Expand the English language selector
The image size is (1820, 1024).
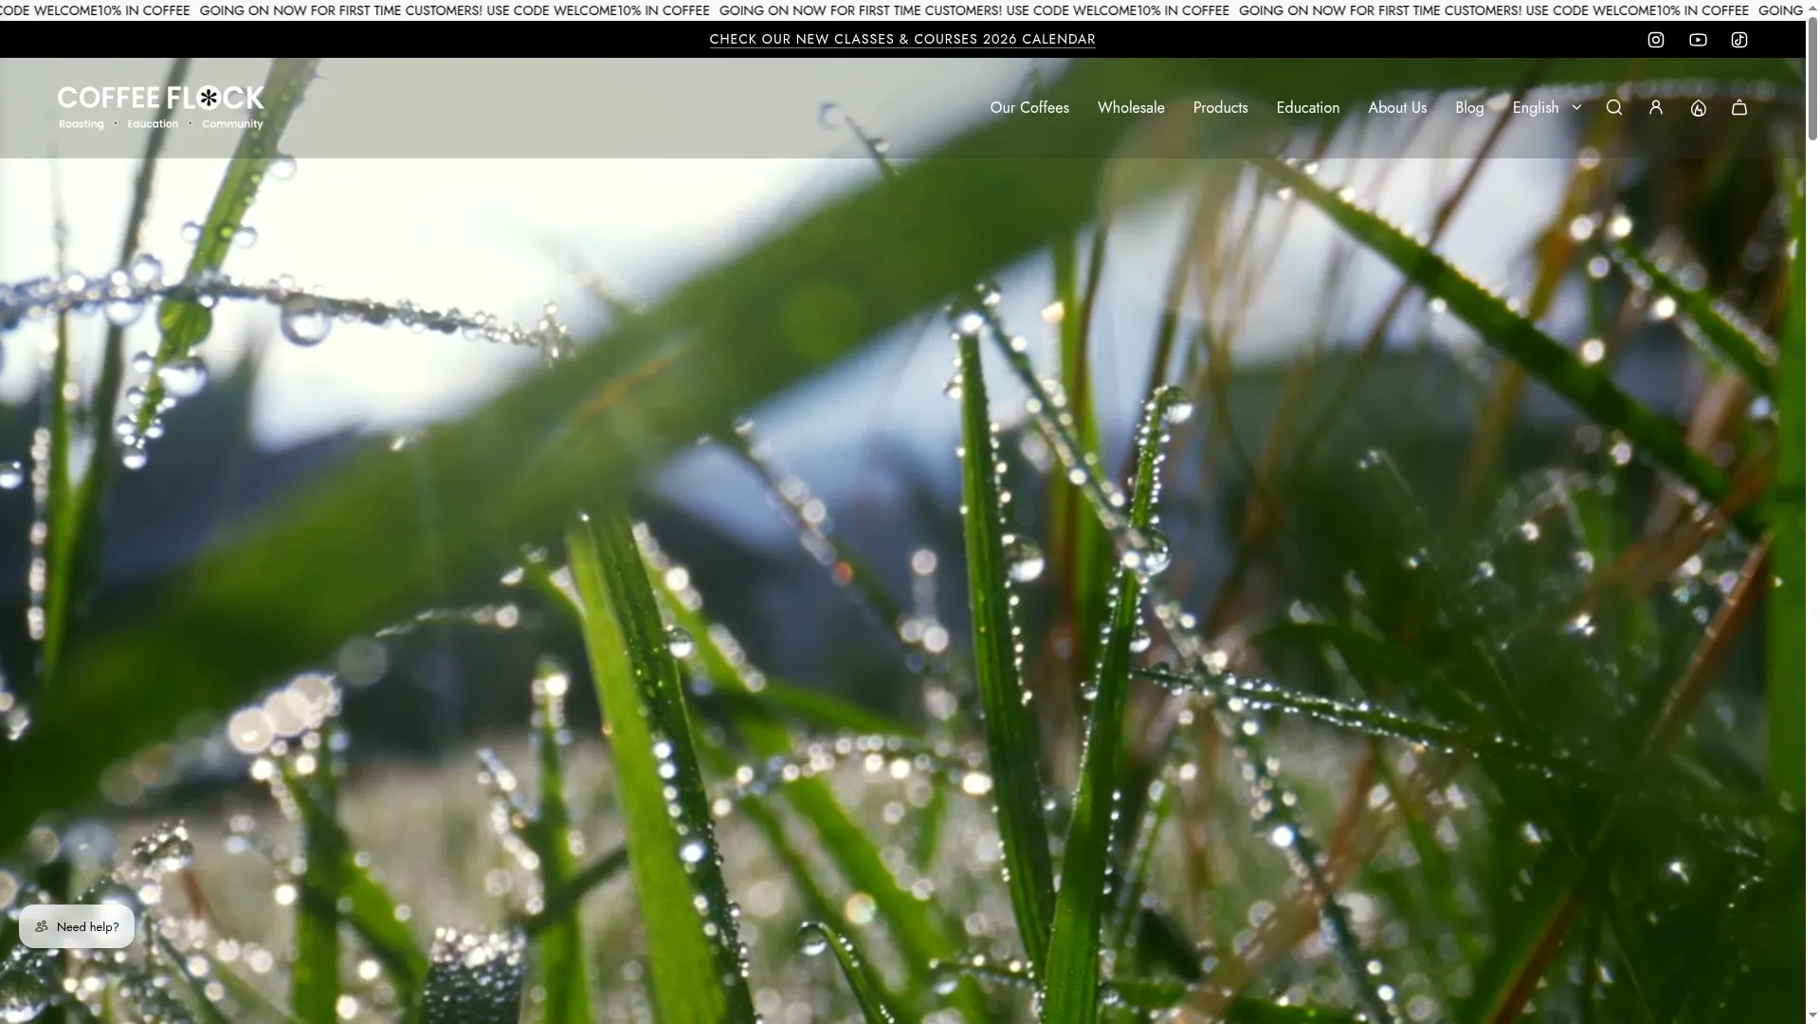tap(1547, 108)
